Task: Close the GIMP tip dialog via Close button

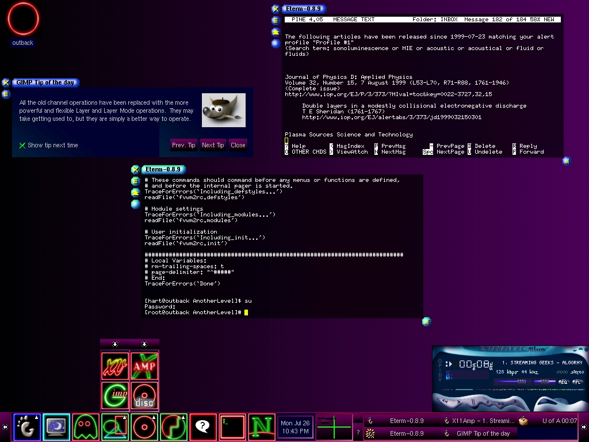Action: pos(238,145)
